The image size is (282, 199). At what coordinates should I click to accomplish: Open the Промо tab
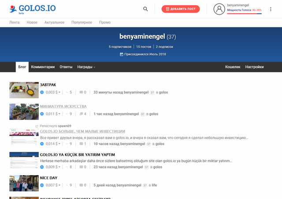[105, 22]
